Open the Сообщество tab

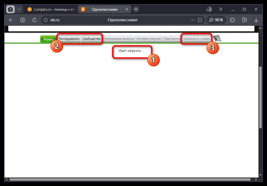pos(91,39)
